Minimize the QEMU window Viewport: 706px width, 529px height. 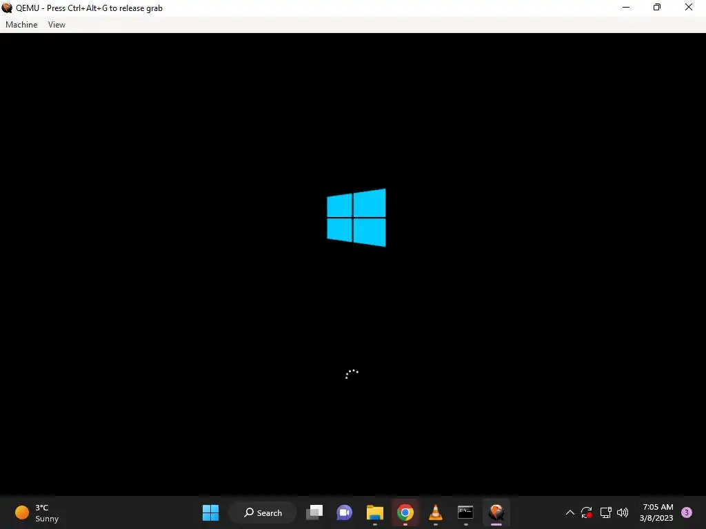[x=626, y=8]
